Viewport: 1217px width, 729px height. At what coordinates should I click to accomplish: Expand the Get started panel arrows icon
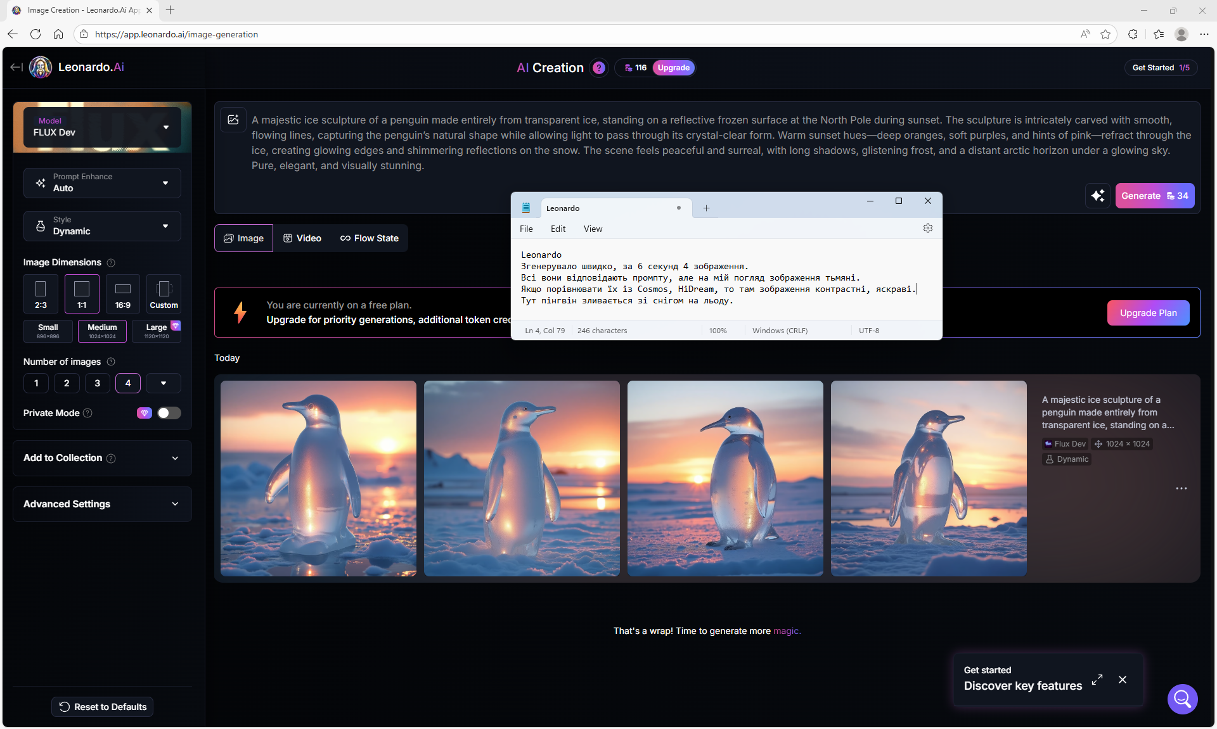pos(1097,680)
